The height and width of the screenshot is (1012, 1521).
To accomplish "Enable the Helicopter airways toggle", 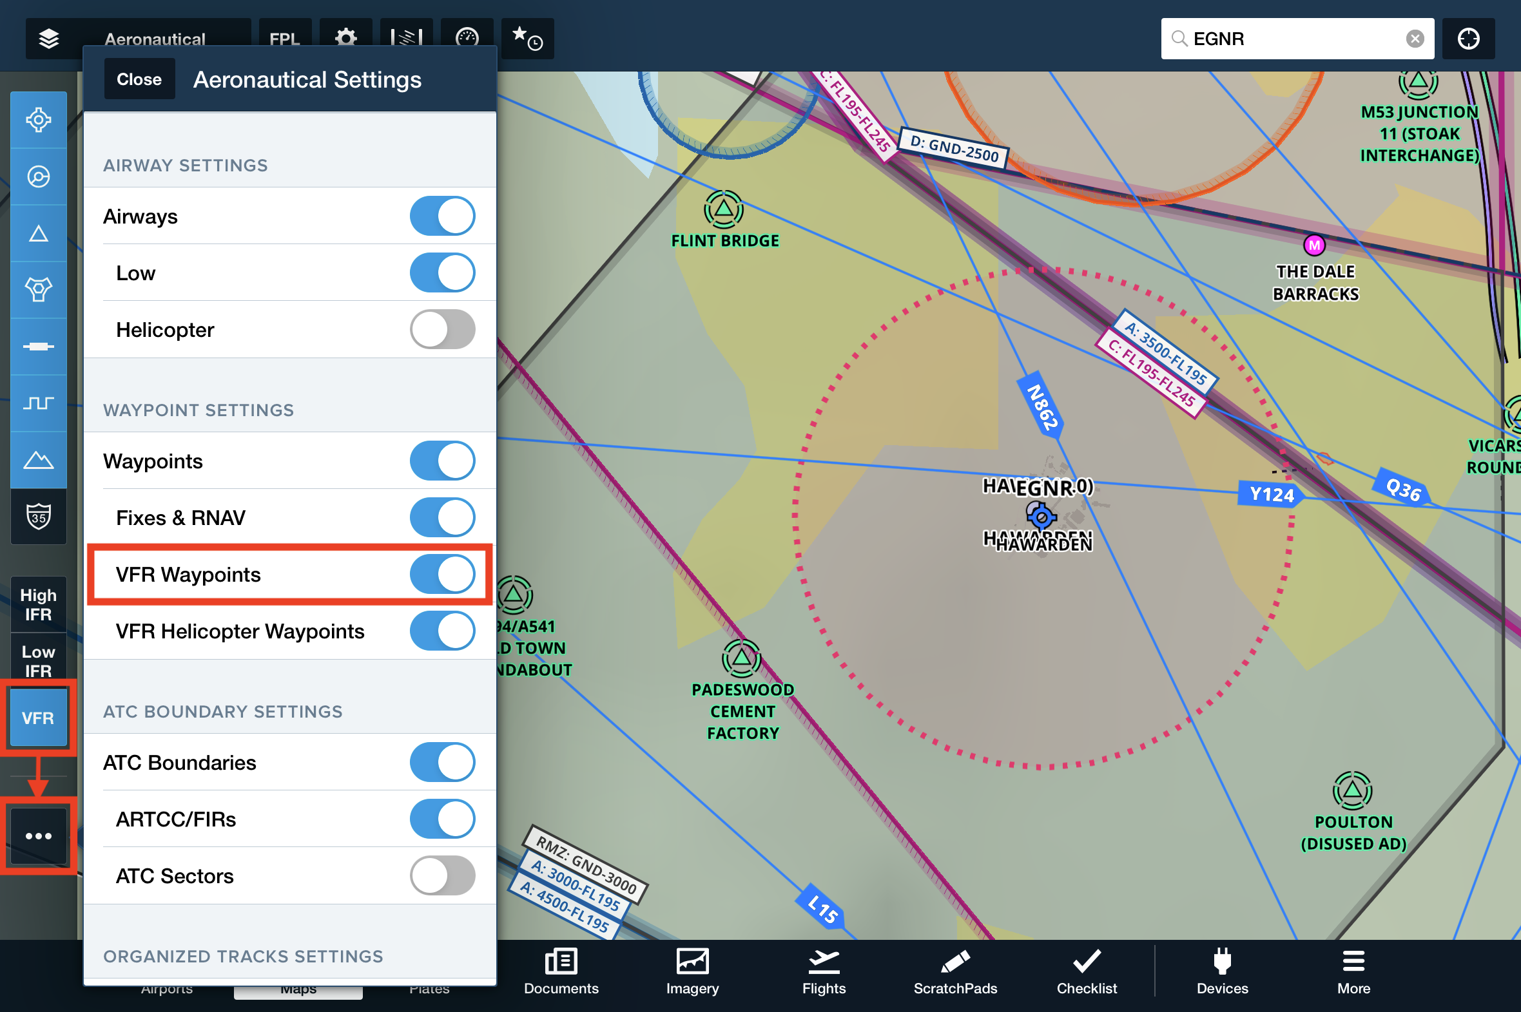I will (x=442, y=330).
